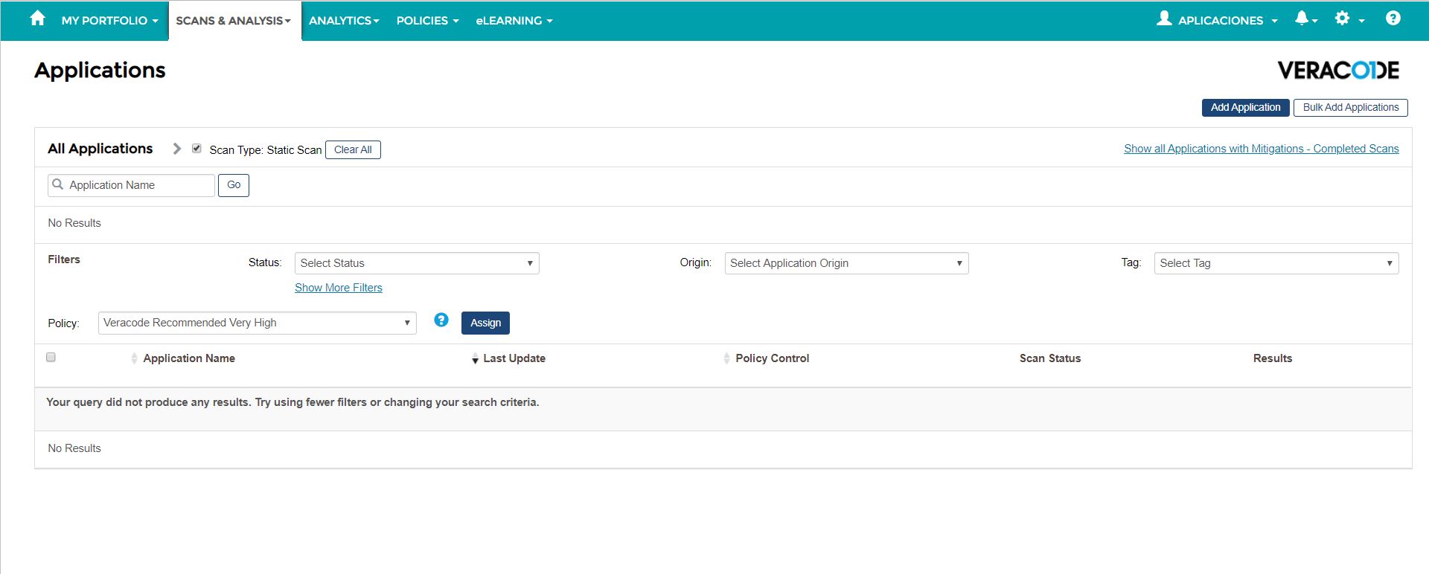
Task: Open the Policy dropdown
Action: (x=257, y=323)
